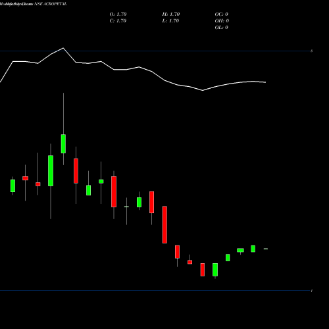
Task: Click the OC: 0 readout
Action: pyautogui.click(x=222, y=14)
